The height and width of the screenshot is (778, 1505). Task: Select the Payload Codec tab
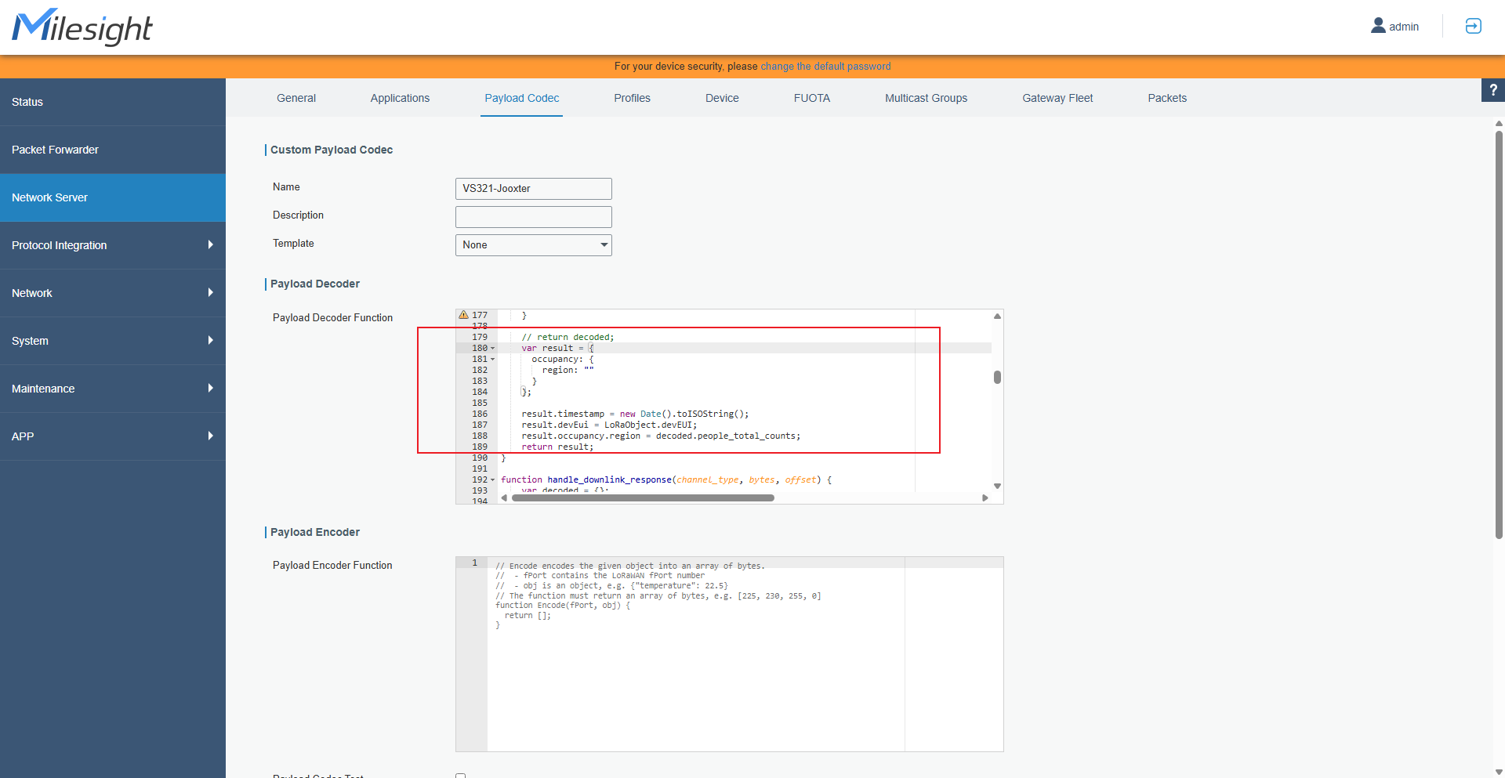click(522, 98)
